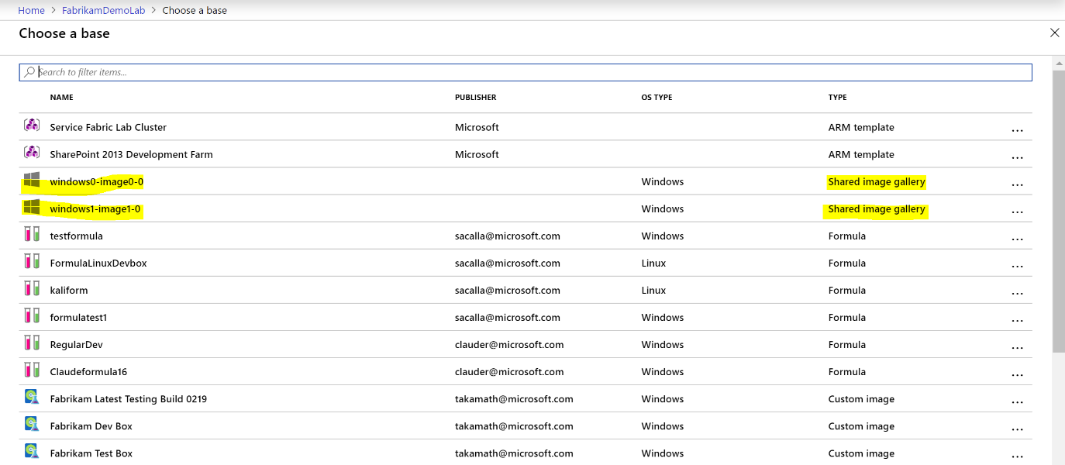Open the ellipsis menu for Fabrikam Dev Box

1018,429
